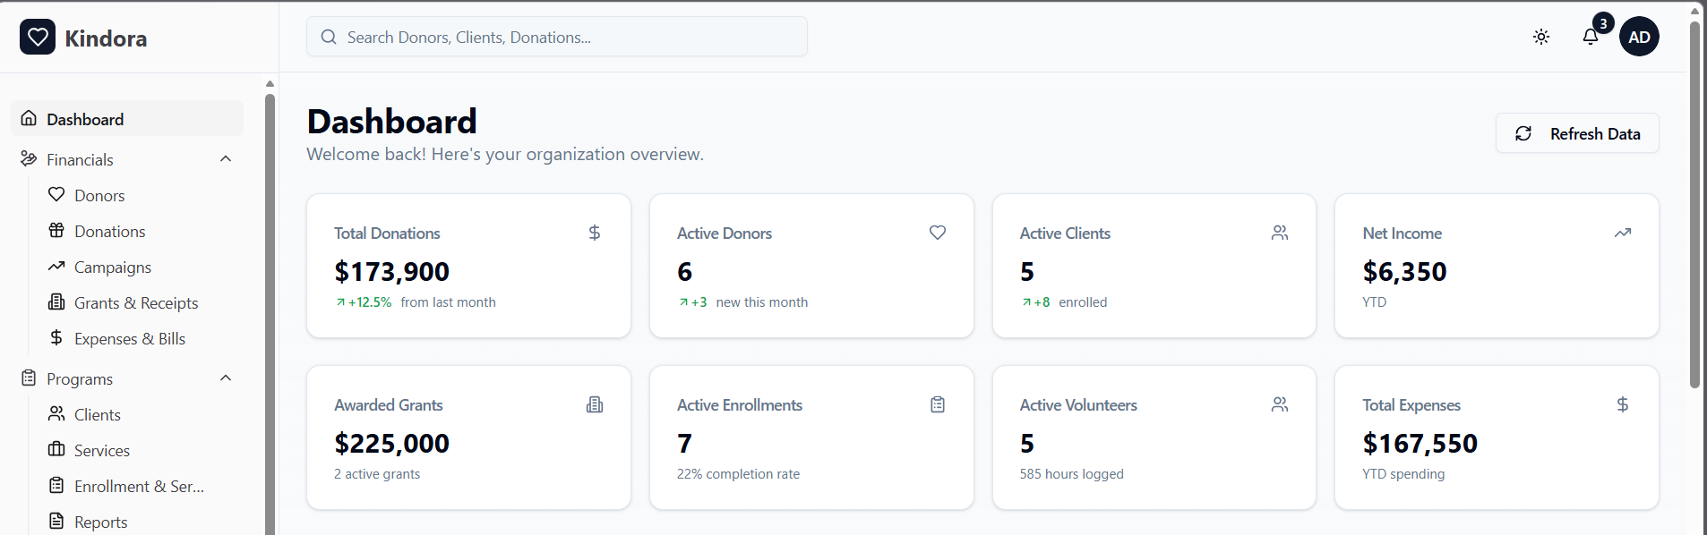The image size is (1707, 535).
Task: Click the search magnifier icon
Action: click(329, 37)
